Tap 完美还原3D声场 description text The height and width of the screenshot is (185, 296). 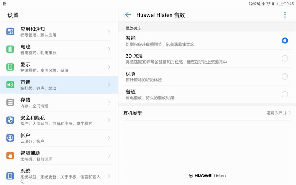click(x=176, y=62)
